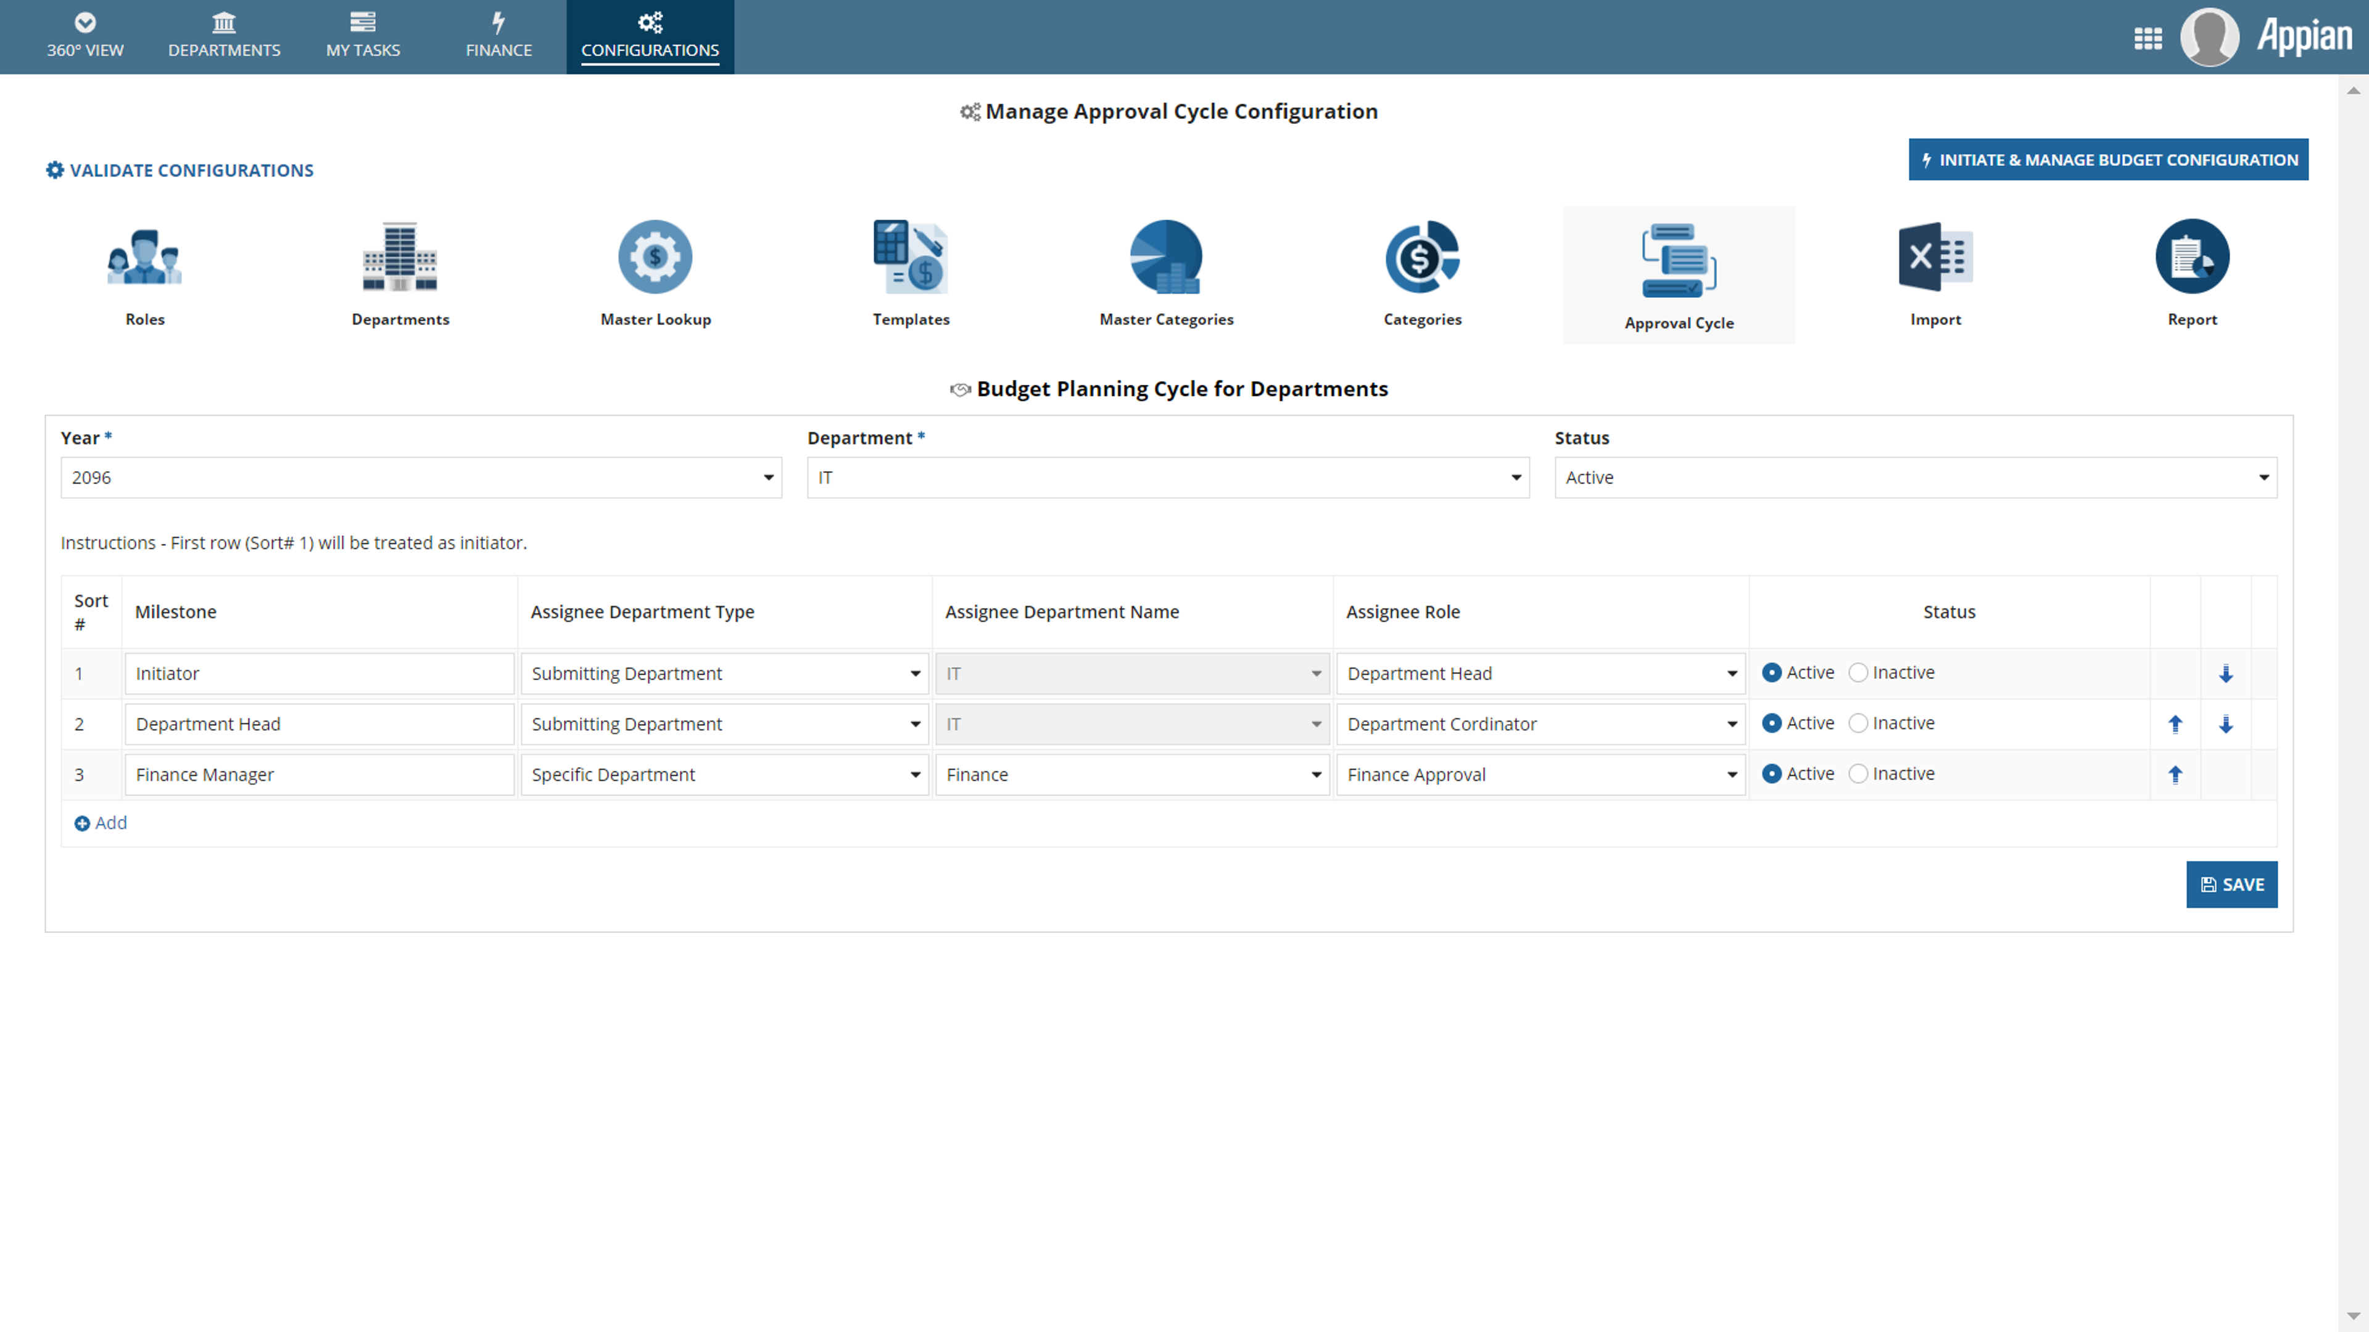Open My Tasks tab

(x=362, y=37)
